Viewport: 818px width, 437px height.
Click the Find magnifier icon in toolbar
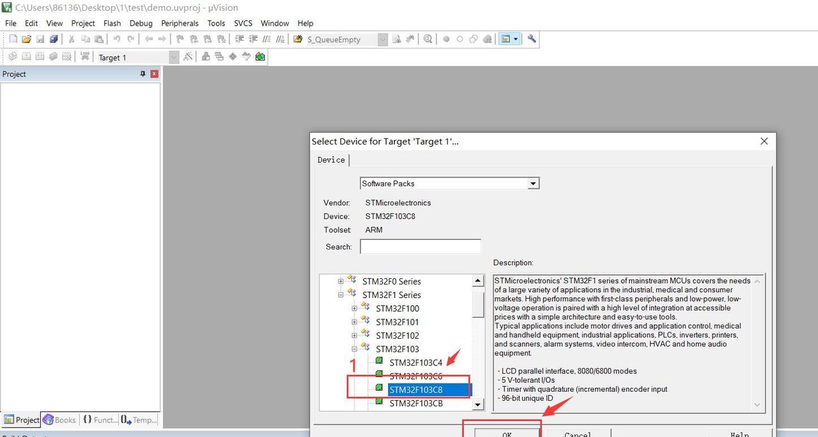(428, 40)
